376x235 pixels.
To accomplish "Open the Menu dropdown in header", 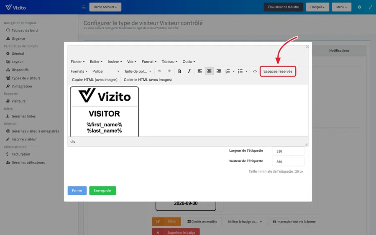I will [x=341, y=7].
